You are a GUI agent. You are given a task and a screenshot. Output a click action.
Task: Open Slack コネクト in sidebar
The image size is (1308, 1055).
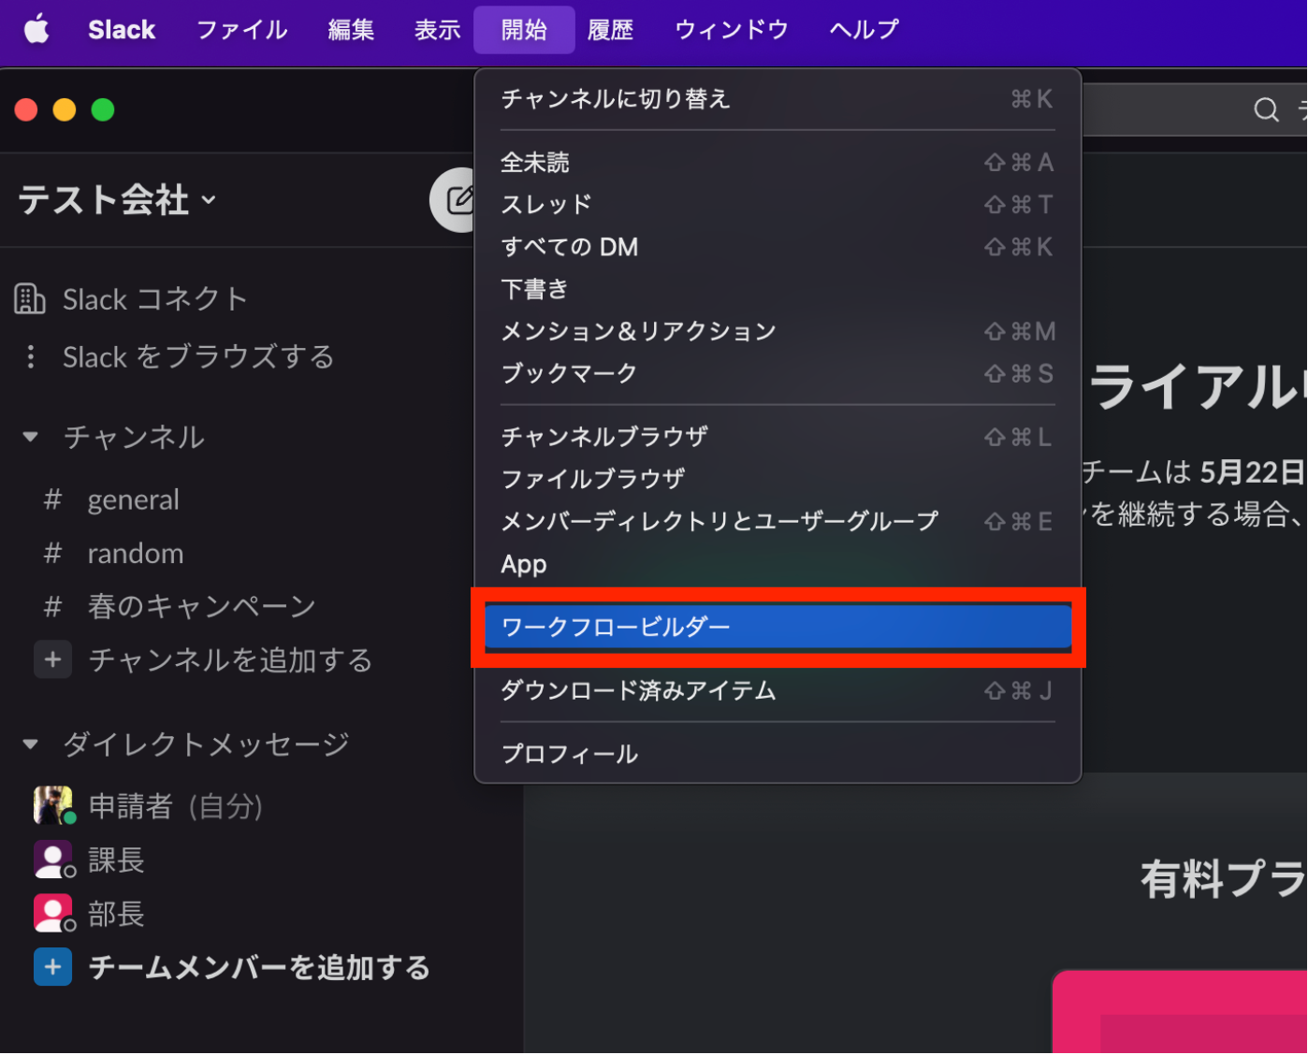click(155, 299)
